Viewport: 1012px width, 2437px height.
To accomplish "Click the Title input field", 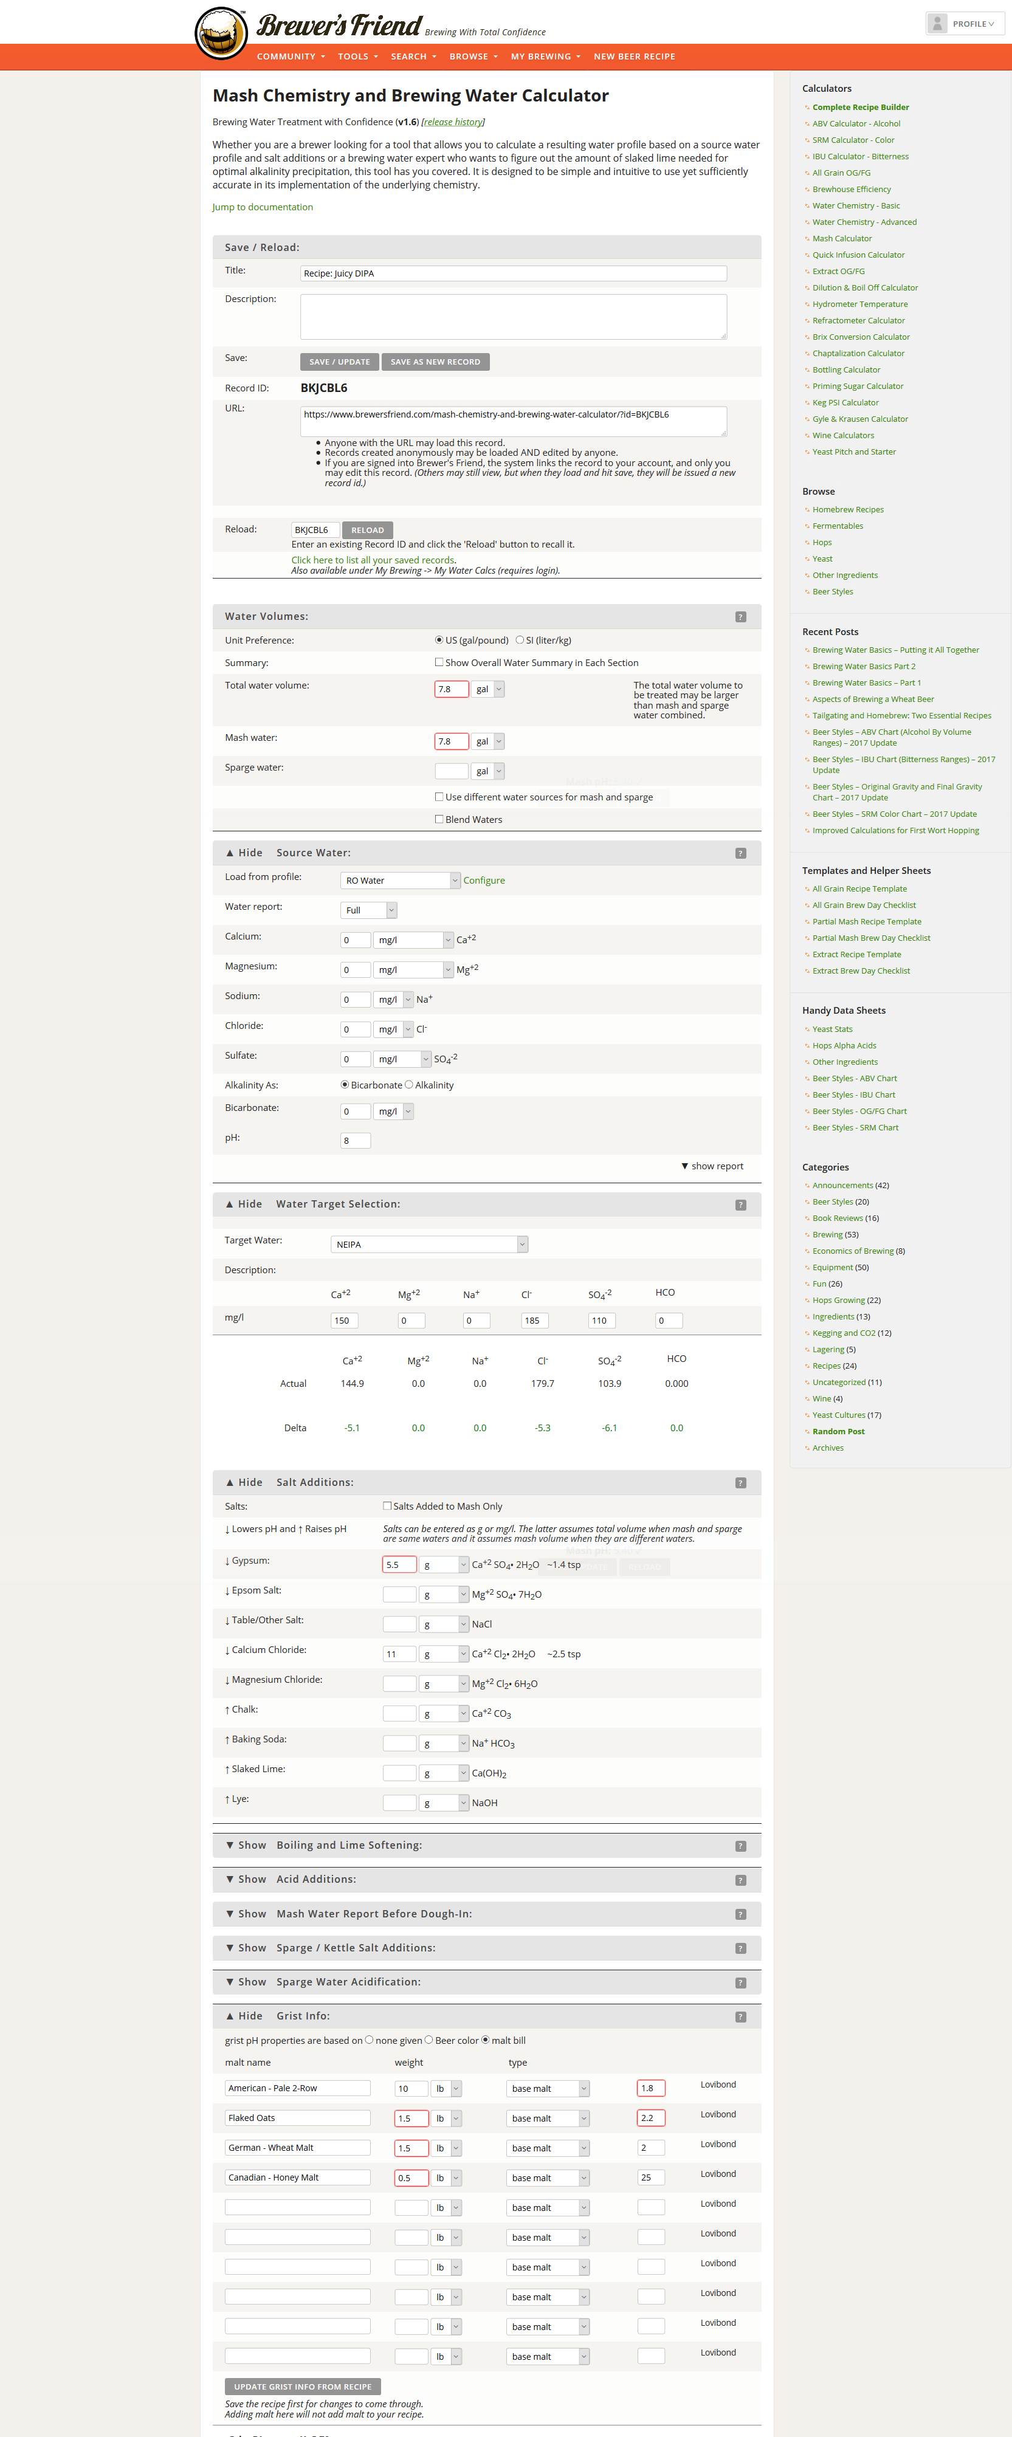I will [x=514, y=273].
